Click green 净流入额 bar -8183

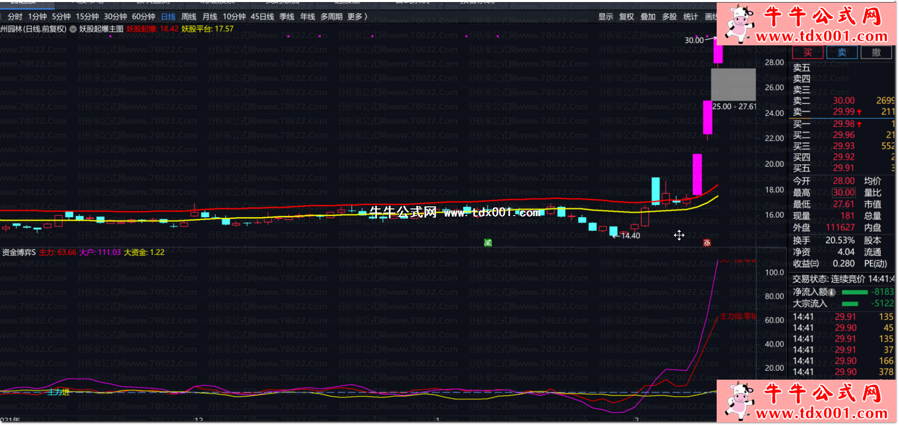854,293
